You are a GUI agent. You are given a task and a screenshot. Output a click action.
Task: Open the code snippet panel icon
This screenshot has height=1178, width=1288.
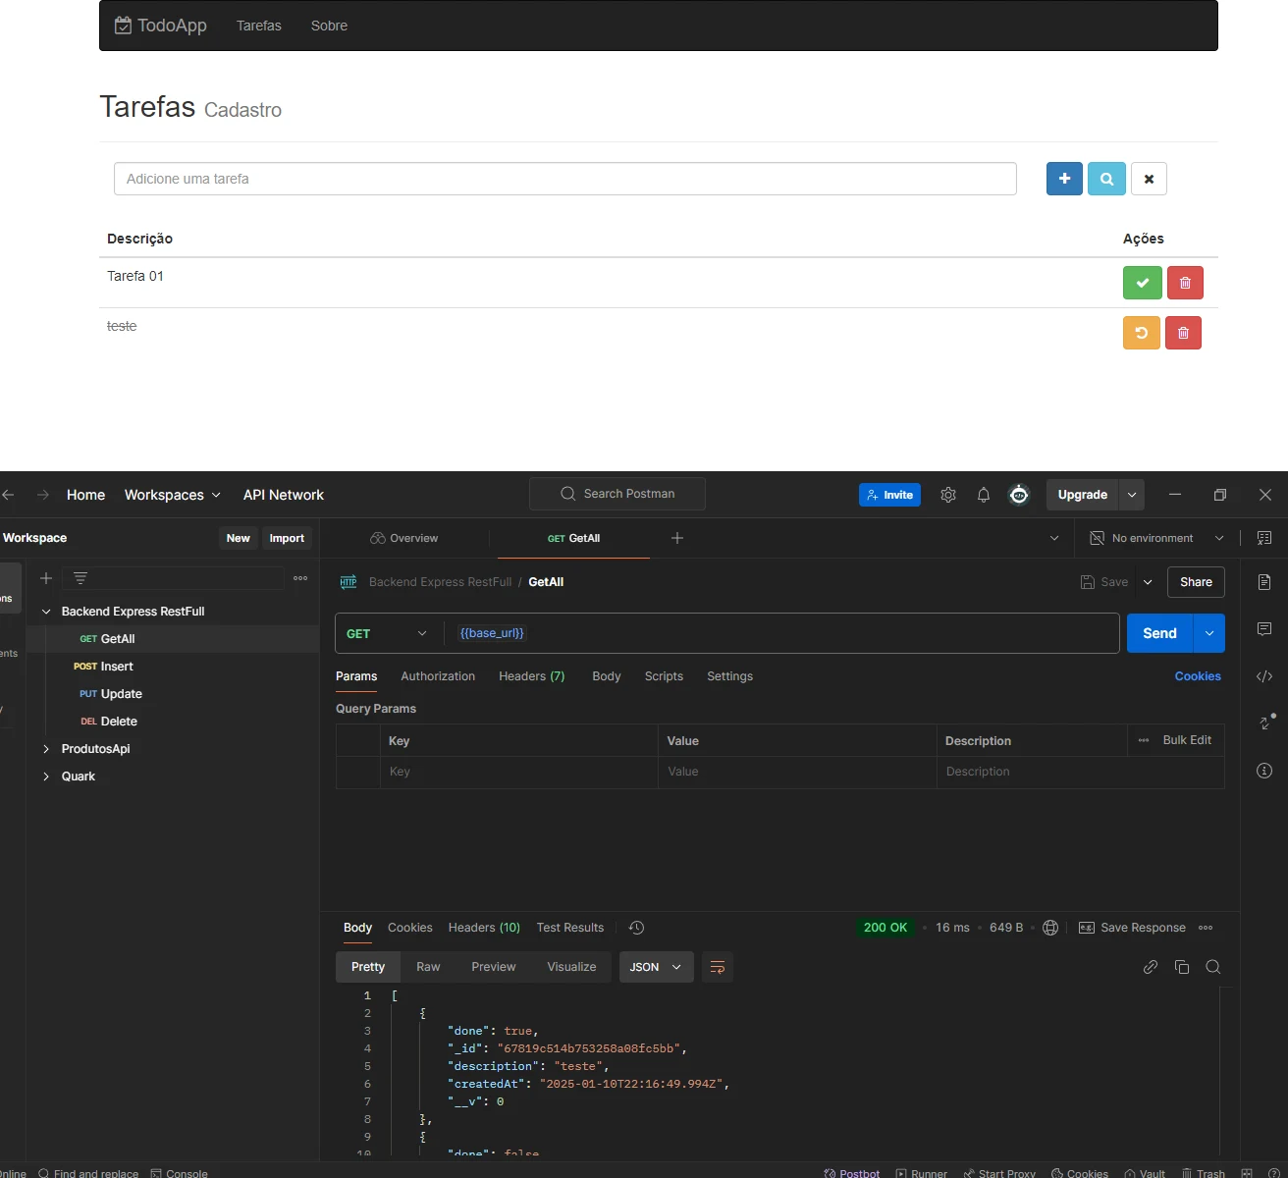[x=1264, y=676]
